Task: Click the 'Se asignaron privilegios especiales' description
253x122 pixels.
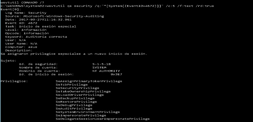Action: pos(74,54)
